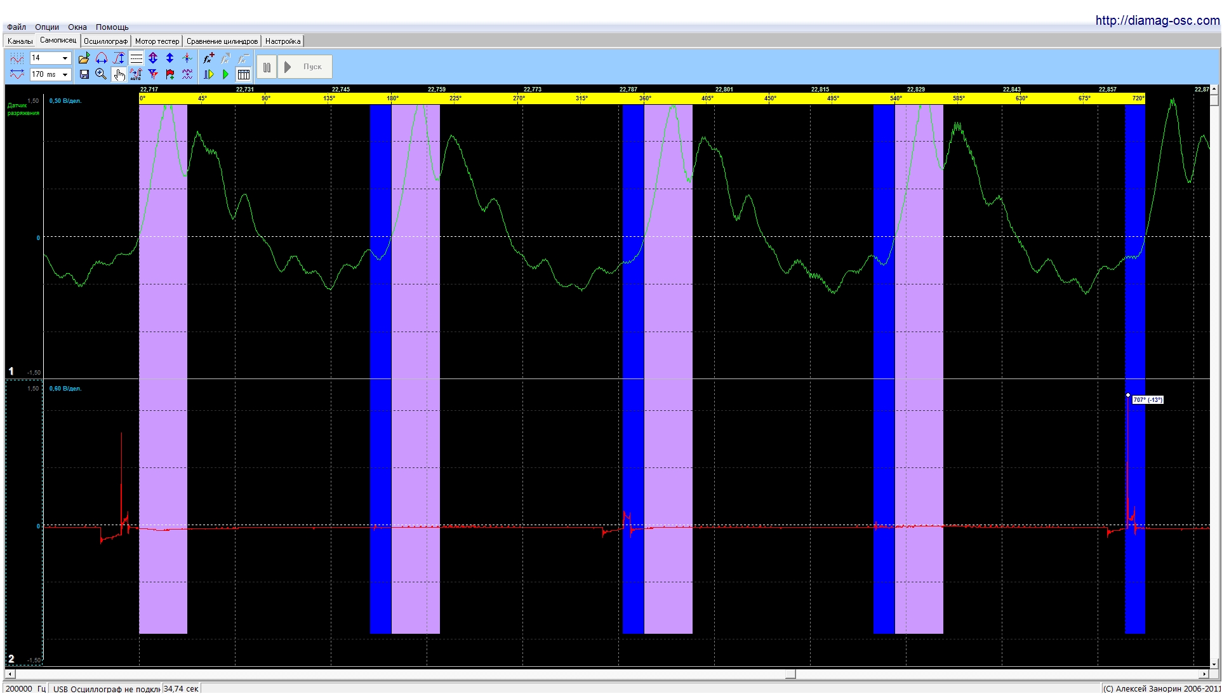This screenshot has height=696, width=1229.
Task: Click the green play triangle icon
Action: (x=225, y=74)
